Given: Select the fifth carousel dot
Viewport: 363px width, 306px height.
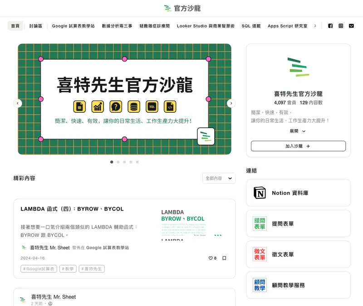Looking at the screenshot, I should click(137, 162).
